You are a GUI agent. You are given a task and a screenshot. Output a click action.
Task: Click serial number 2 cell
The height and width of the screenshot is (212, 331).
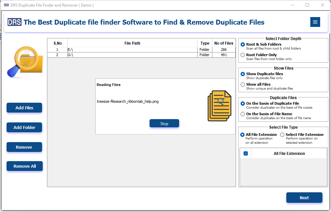pos(57,55)
